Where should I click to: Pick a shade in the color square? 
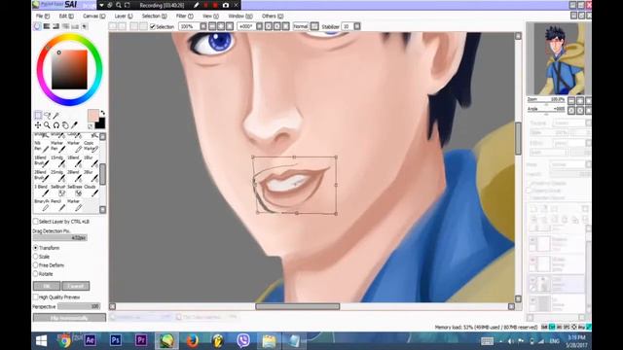coord(69,69)
